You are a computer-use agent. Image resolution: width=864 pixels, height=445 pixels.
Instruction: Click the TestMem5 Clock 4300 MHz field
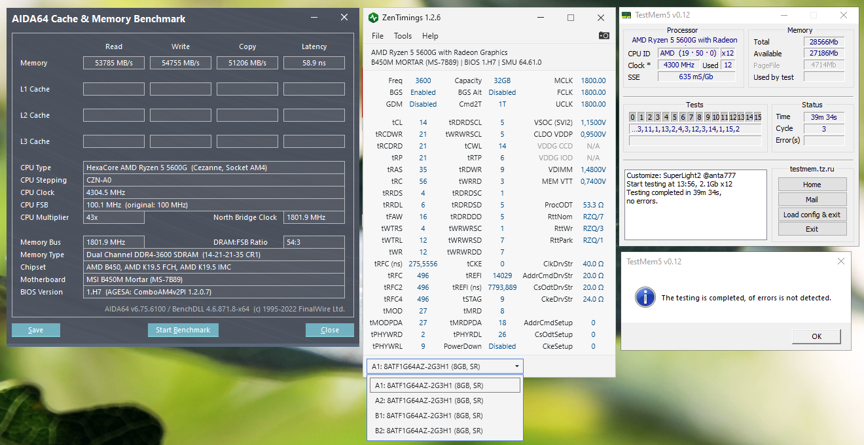click(x=679, y=65)
